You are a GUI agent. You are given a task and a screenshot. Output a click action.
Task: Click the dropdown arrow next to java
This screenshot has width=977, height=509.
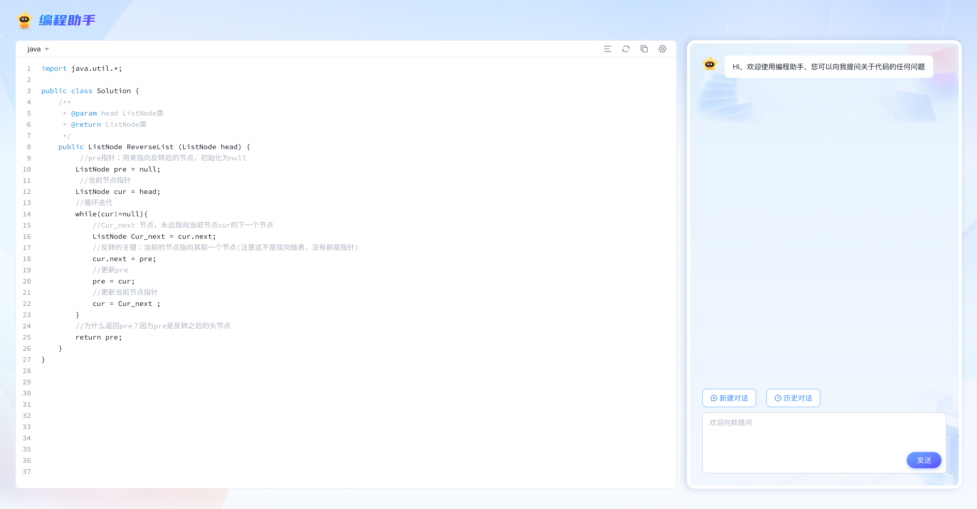click(47, 49)
